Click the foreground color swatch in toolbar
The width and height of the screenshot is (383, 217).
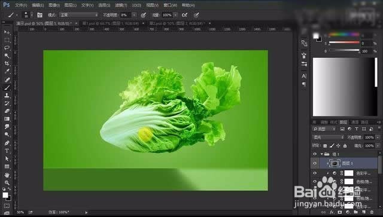click(5, 195)
